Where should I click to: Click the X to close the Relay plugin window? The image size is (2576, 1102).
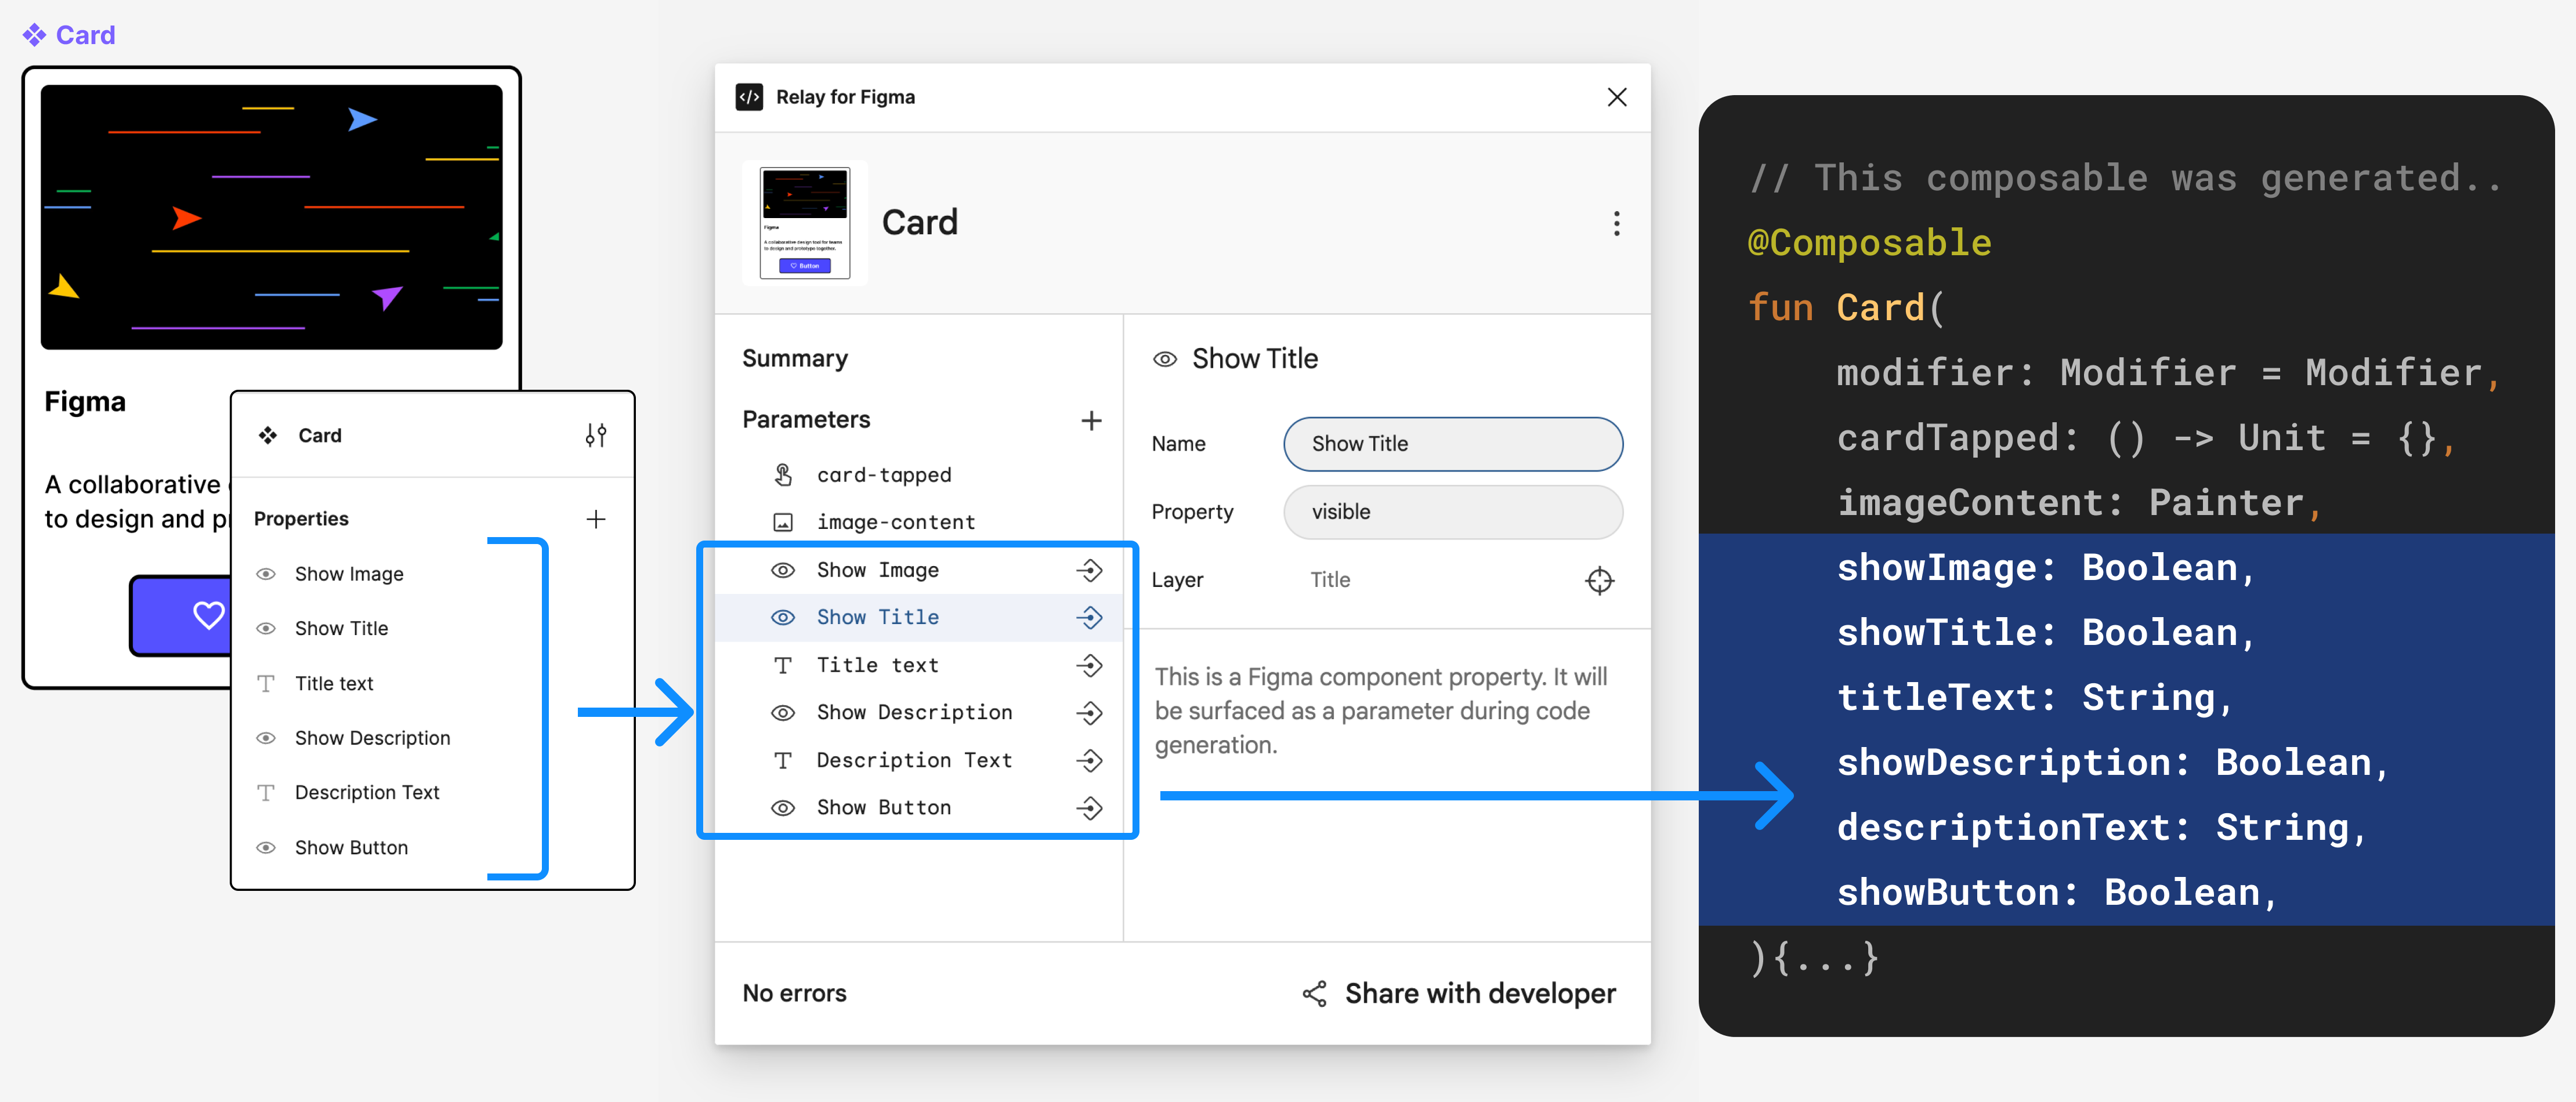click(x=1616, y=97)
